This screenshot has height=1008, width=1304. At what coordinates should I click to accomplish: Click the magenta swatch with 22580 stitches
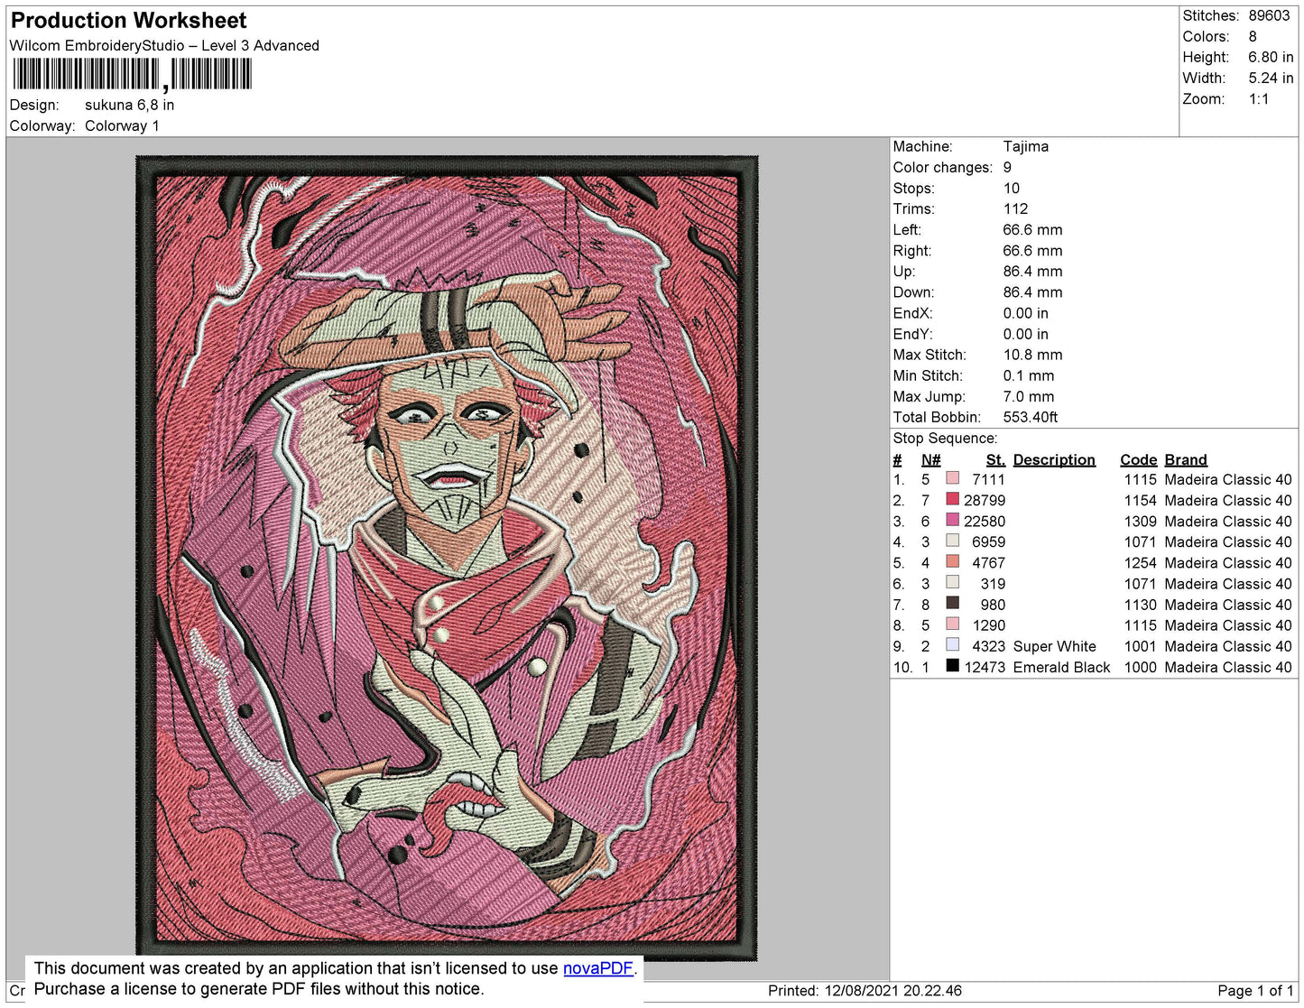[x=952, y=521]
